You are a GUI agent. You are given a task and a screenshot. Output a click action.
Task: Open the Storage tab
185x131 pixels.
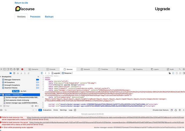click(121, 69)
